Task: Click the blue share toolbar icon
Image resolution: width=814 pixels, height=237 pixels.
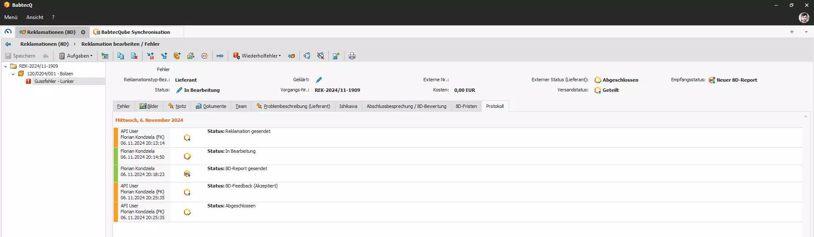Action: 307,56
